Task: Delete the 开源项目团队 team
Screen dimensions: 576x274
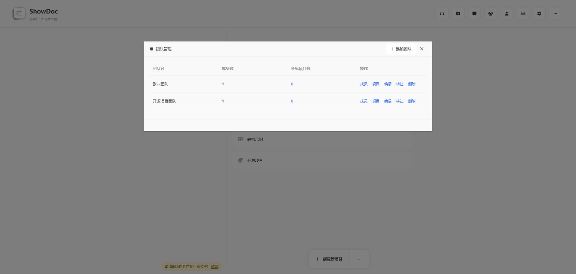Action: coord(412,101)
